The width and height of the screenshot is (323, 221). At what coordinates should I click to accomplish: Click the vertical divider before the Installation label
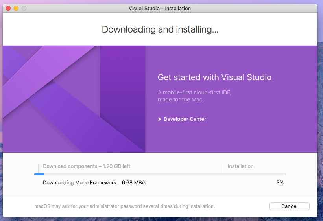pos(223,168)
